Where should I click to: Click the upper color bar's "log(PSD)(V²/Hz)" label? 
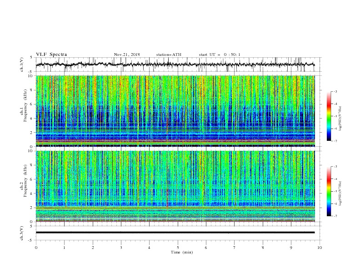coord(340,119)
